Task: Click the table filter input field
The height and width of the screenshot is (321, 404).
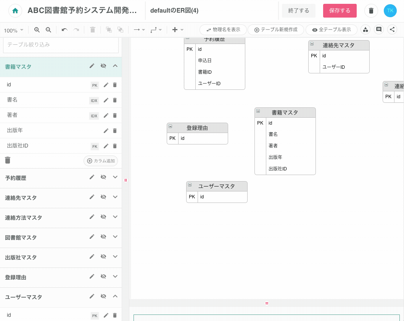Action: coord(61,45)
